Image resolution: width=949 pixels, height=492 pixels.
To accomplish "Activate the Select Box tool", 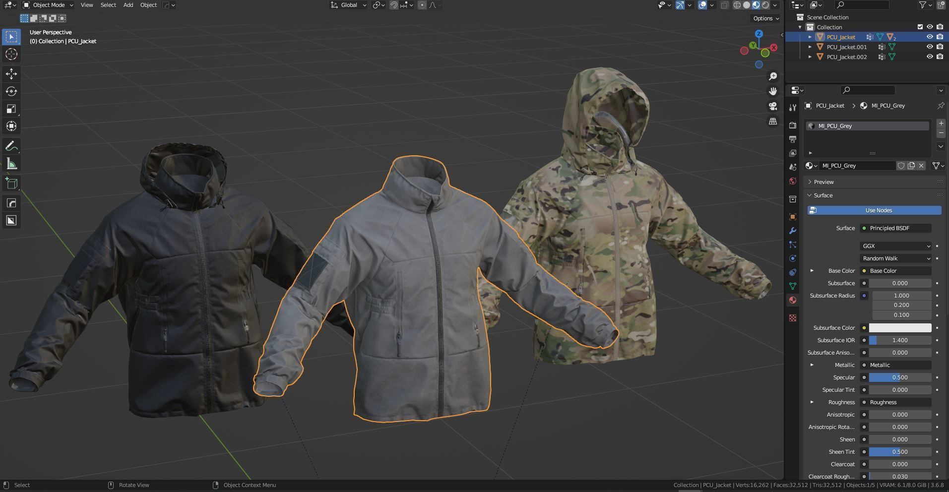I will coord(11,37).
